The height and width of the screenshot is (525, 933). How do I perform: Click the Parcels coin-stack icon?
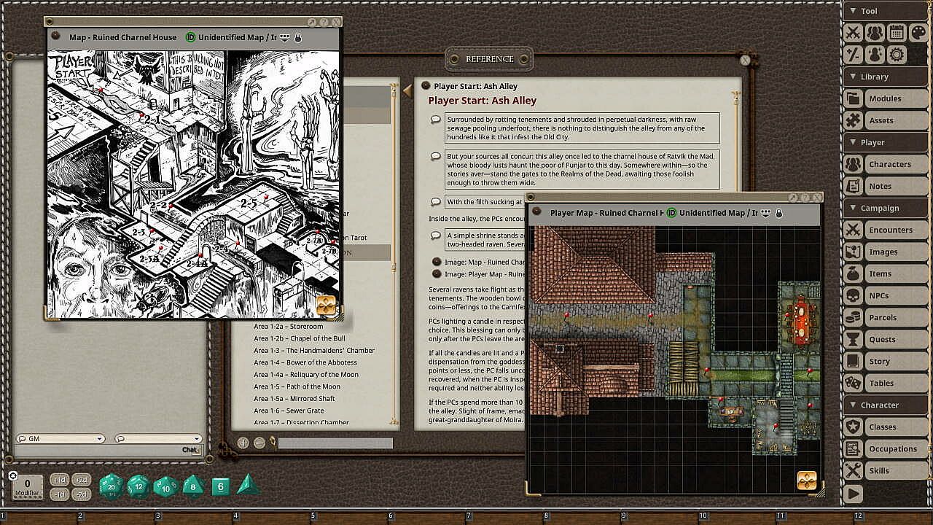pos(854,317)
